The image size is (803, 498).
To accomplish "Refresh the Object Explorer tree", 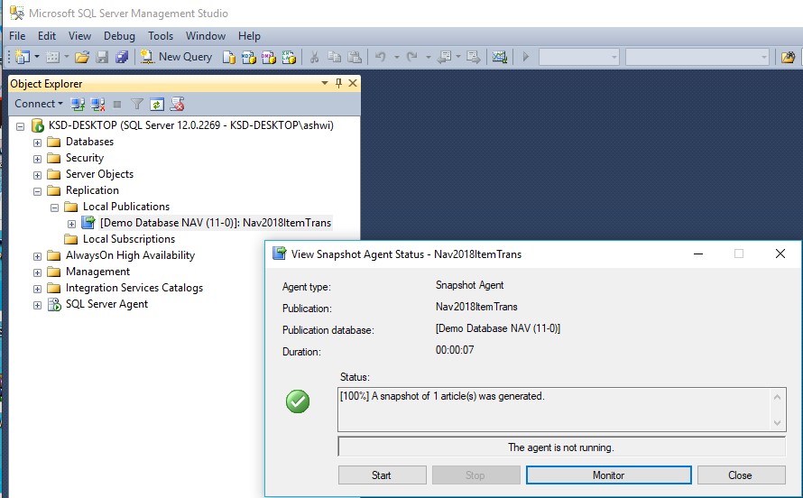I will 157,104.
